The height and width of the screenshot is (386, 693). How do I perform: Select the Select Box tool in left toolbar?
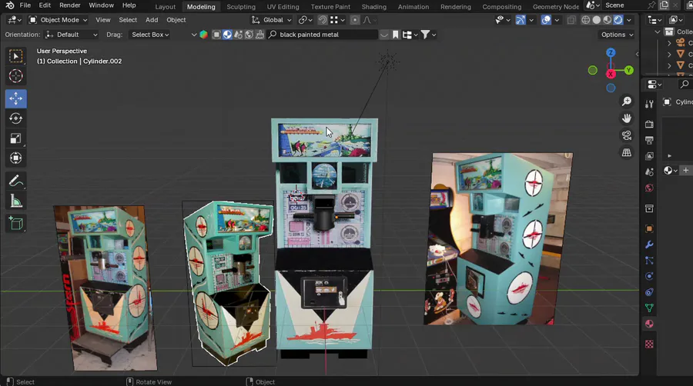click(x=16, y=56)
